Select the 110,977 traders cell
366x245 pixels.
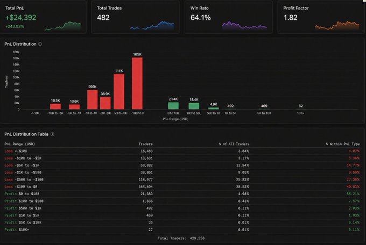point(146,180)
